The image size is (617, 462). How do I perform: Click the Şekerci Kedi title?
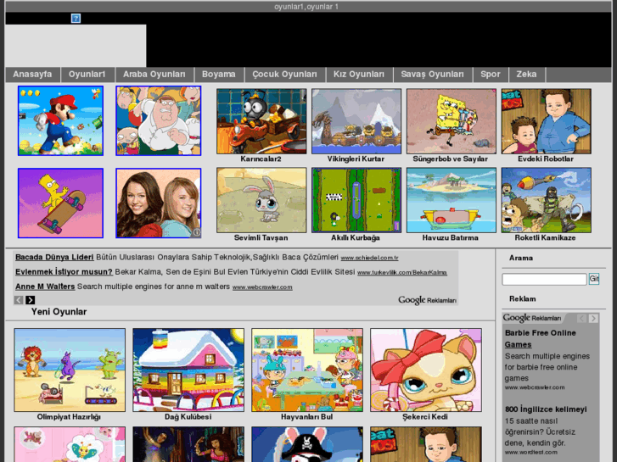point(425,417)
